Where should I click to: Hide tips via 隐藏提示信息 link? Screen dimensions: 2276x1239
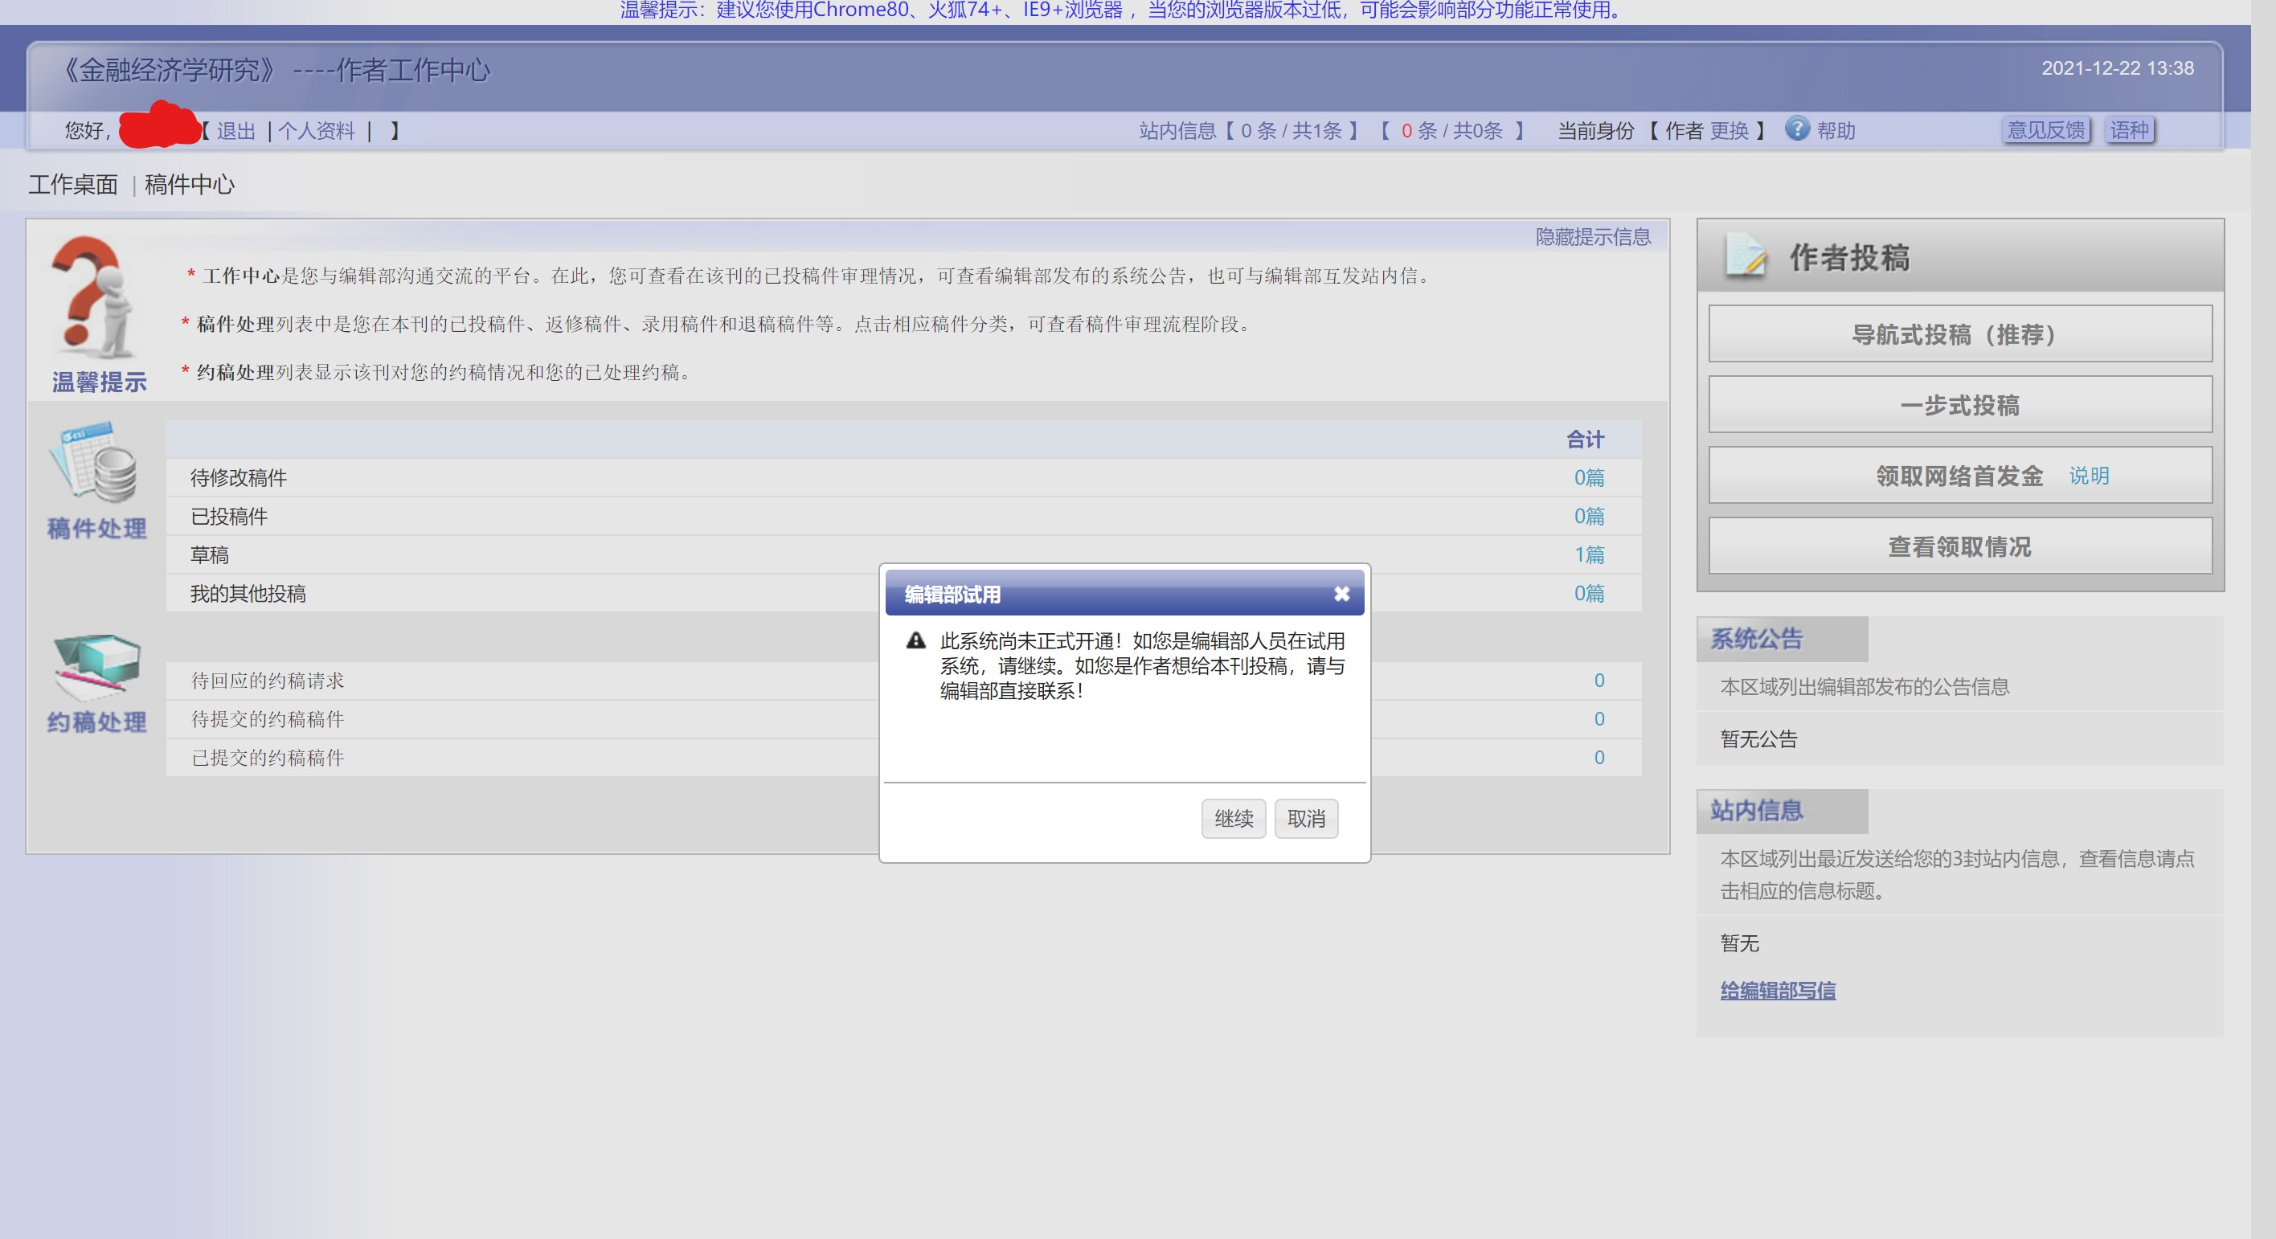point(1592,237)
